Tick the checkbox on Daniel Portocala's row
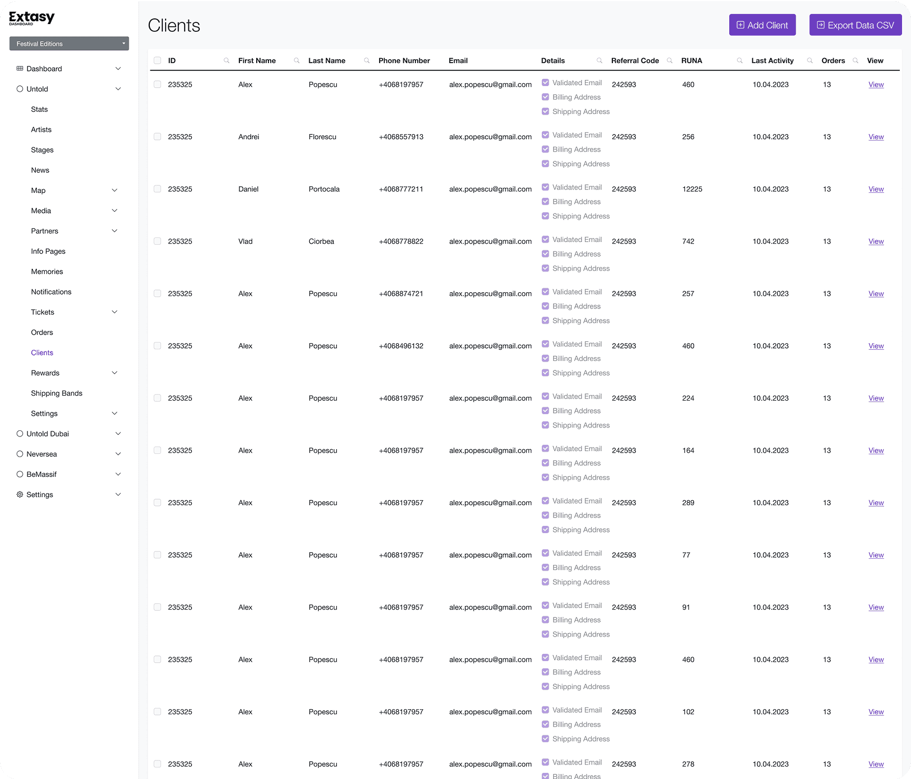The image size is (911, 779). point(157,189)
